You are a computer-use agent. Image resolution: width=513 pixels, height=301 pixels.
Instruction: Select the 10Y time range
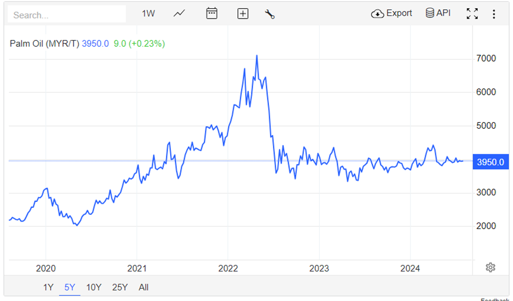point(93,287)
